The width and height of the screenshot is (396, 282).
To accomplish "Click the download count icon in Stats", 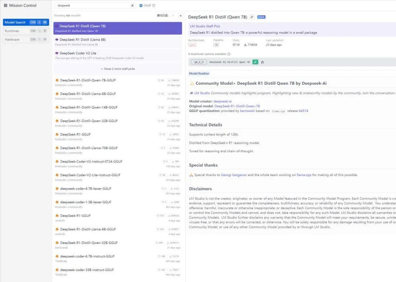I will [245, 45].
